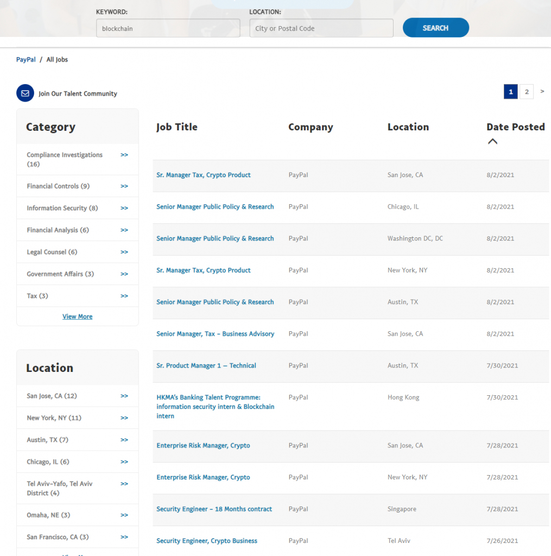Sort by Date Posted column header
The width and height of the screenshot is (551, 556).
coord(516,127)
